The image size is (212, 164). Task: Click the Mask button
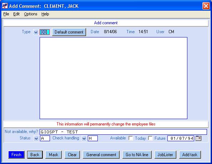click(x=54, y=154)
